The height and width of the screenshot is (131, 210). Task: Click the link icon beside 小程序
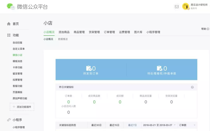[9, 120]
